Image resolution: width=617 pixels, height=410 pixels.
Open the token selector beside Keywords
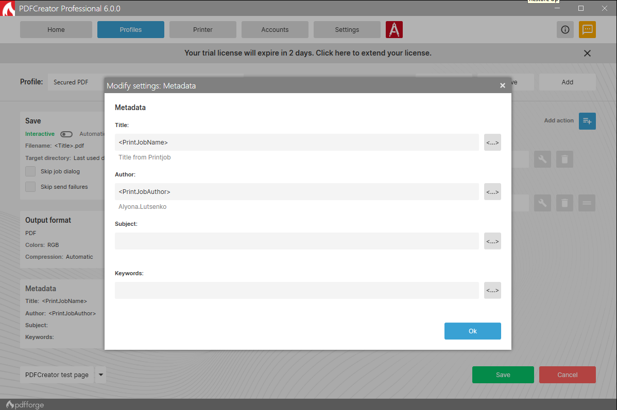coord(492,290)
